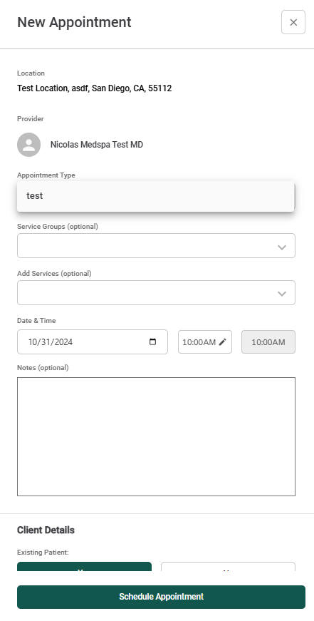
Task: Click the Schedule Appointment button
Action: [x=161, y=597]
